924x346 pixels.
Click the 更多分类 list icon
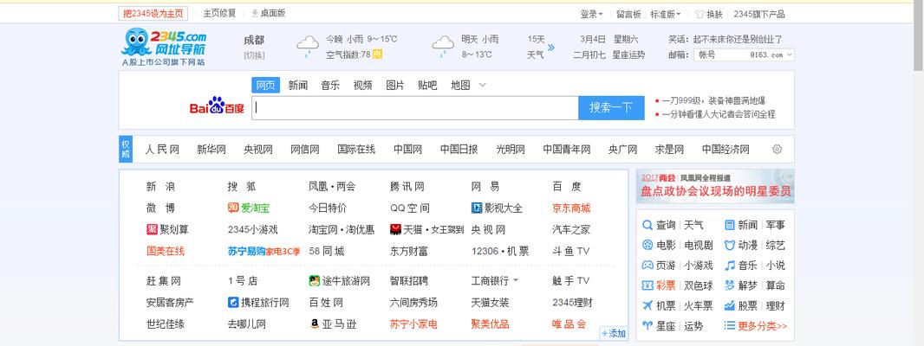730,325
